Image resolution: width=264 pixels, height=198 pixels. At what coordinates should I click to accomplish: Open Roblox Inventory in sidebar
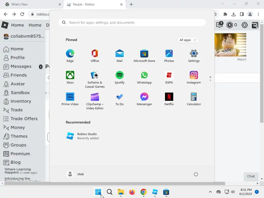pyautogui.click(x=17, y=101)
